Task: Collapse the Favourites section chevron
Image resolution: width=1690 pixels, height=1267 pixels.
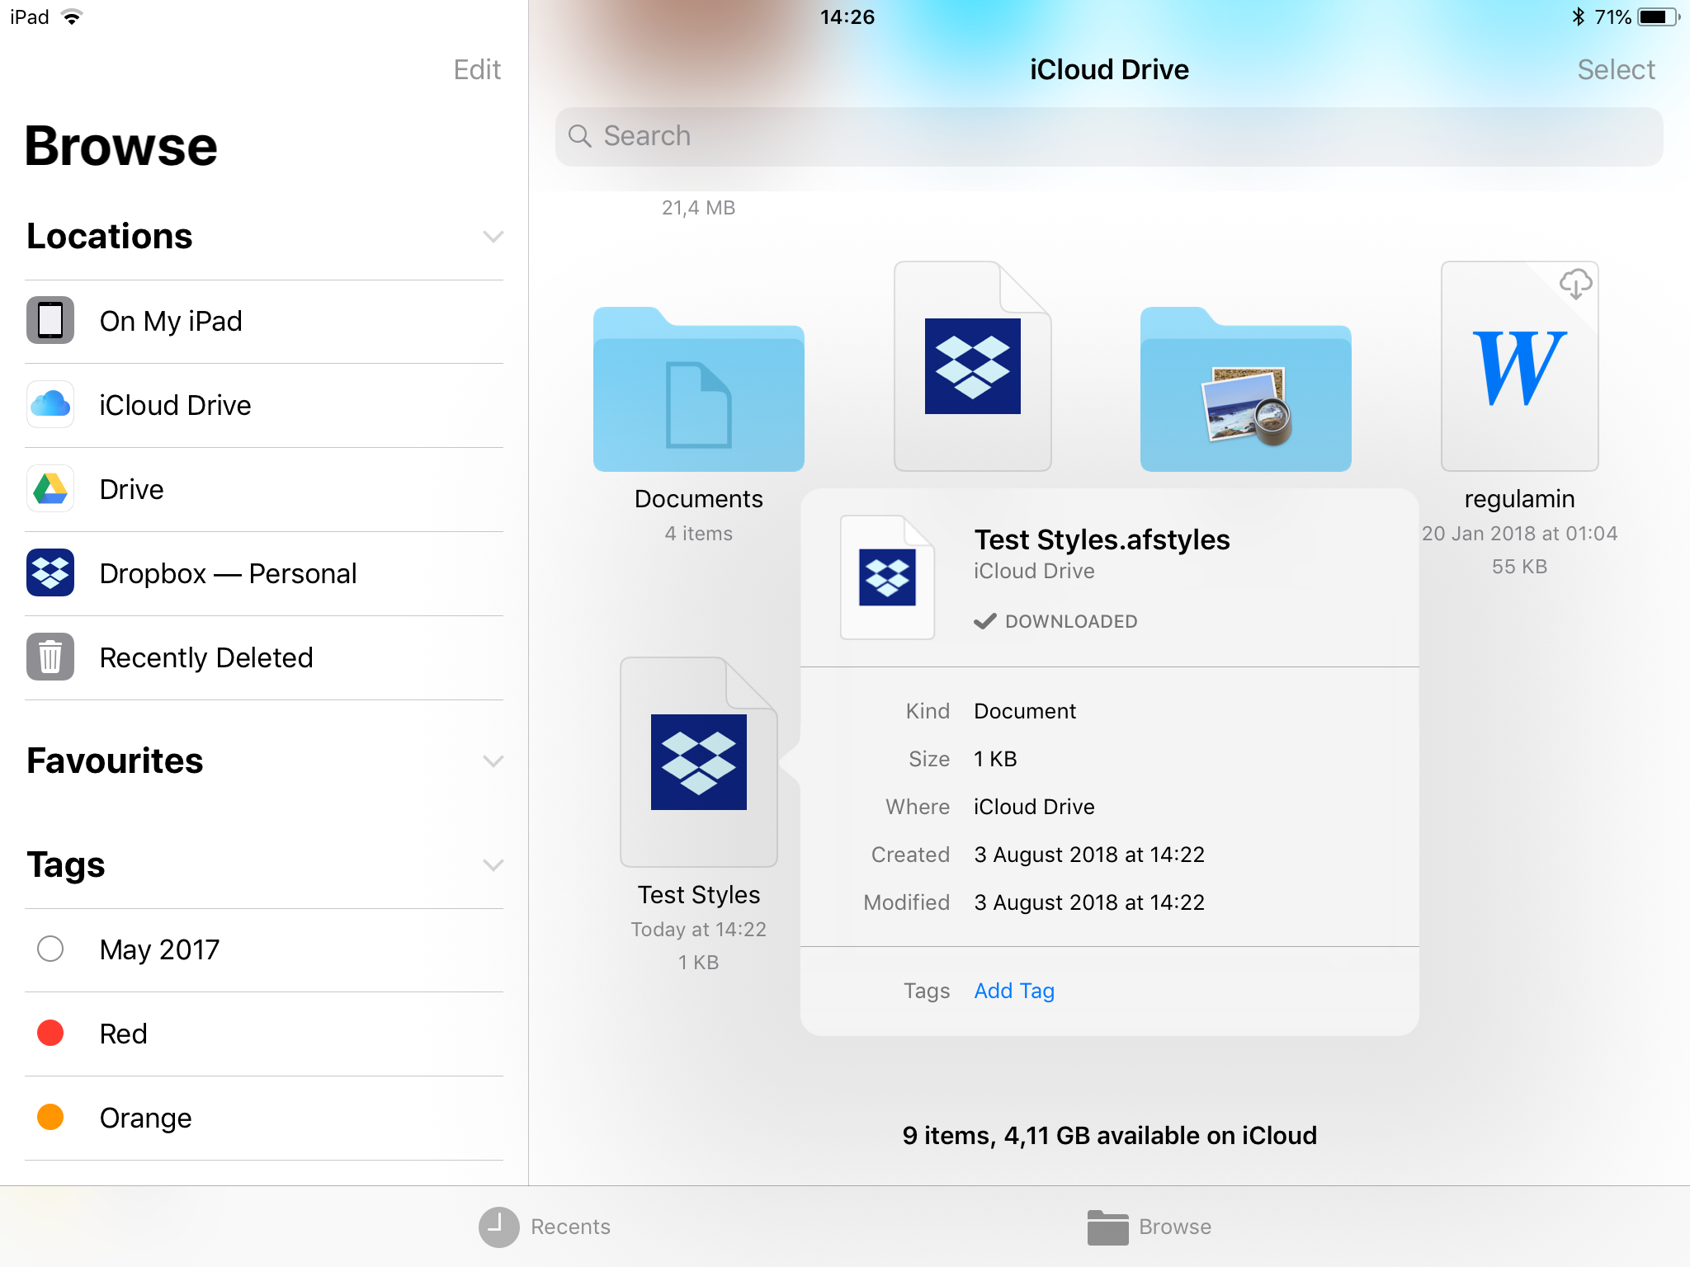Action: [x=493, y=761]
